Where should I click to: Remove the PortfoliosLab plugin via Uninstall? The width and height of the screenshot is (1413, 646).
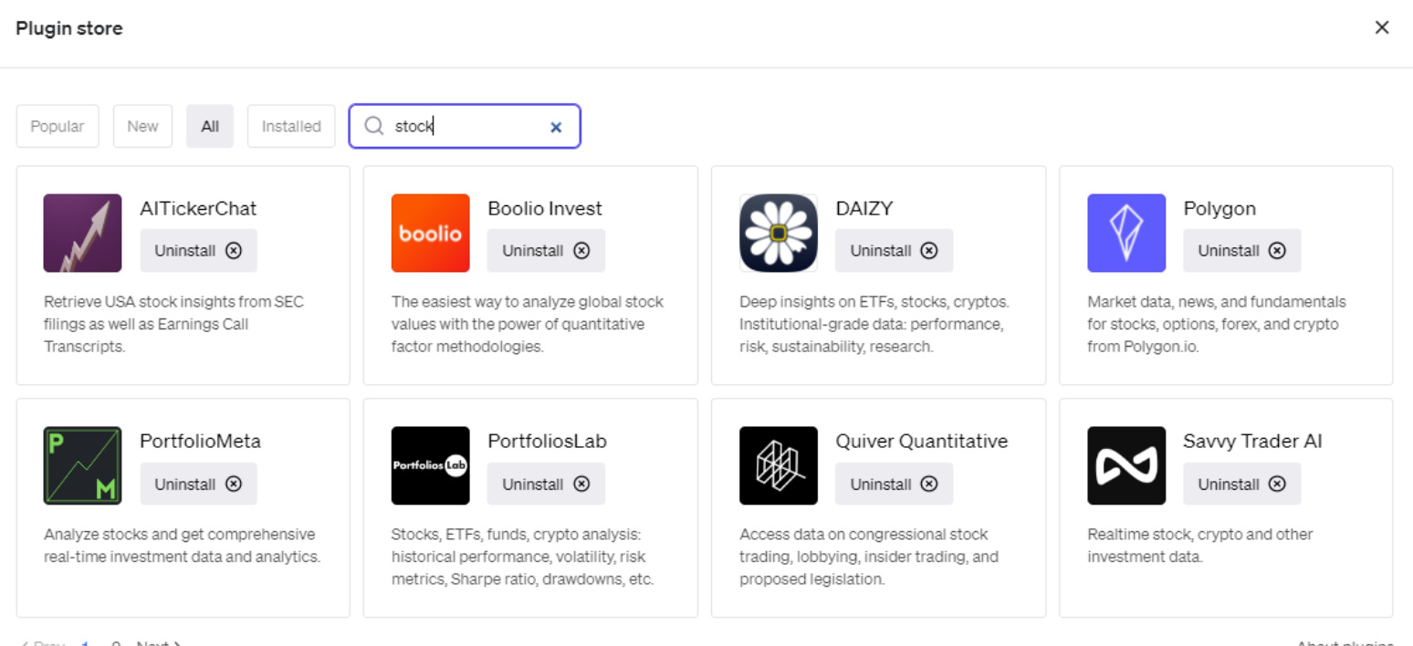[x=546, y=484]
